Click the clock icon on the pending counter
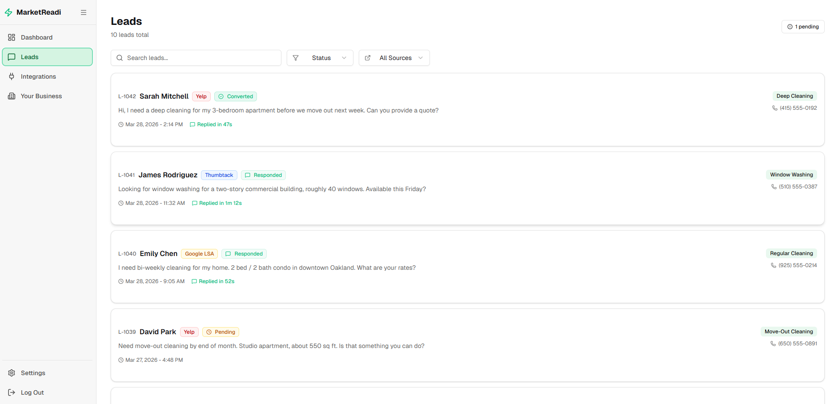 pos(789,27)
